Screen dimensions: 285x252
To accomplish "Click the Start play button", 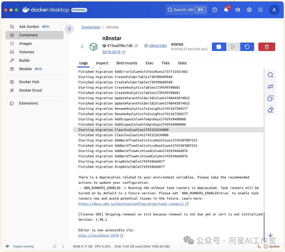I will coord(233,47).
